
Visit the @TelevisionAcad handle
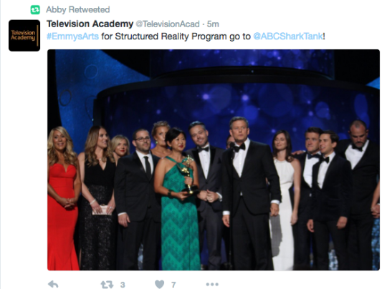point(168,24)
